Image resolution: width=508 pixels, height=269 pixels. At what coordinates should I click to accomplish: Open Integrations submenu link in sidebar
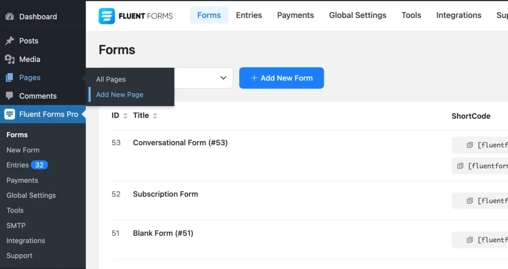tap(26, 240)
